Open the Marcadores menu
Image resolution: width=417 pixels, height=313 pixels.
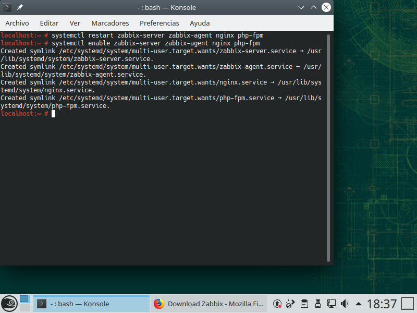click(110, 23)
